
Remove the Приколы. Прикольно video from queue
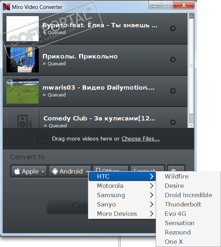click(173, 60)
